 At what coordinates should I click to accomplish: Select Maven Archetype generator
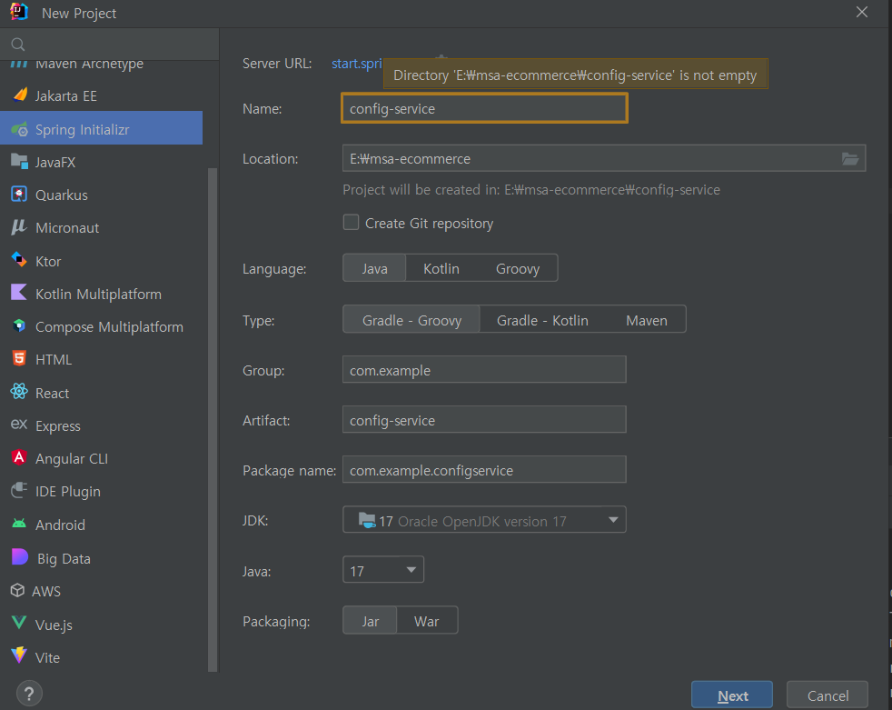101,65
